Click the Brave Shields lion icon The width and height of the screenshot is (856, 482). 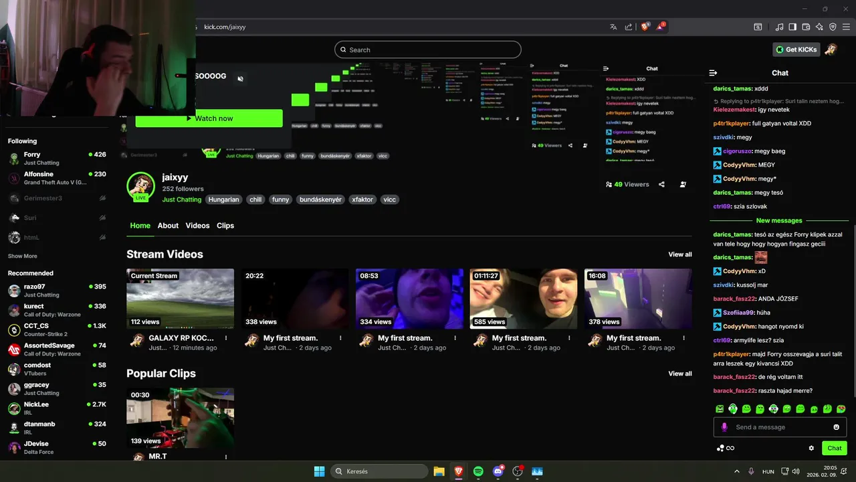pos(645,27)
